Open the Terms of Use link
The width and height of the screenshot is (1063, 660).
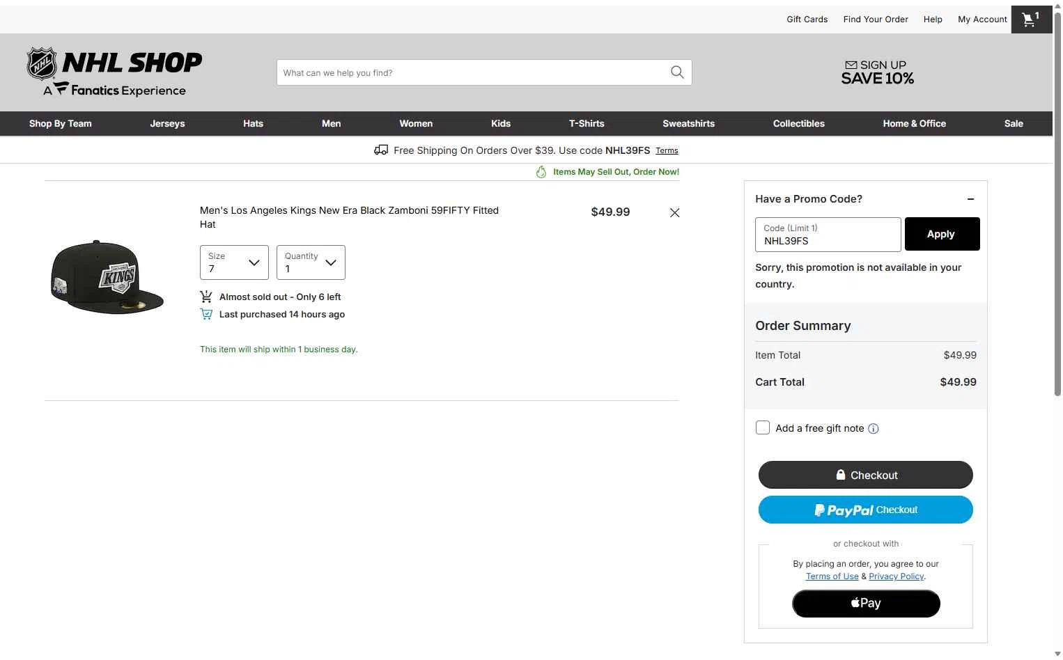coord(832,576)
